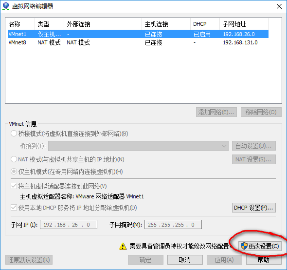Select NAT 模式 radio button

coord(14,159)
